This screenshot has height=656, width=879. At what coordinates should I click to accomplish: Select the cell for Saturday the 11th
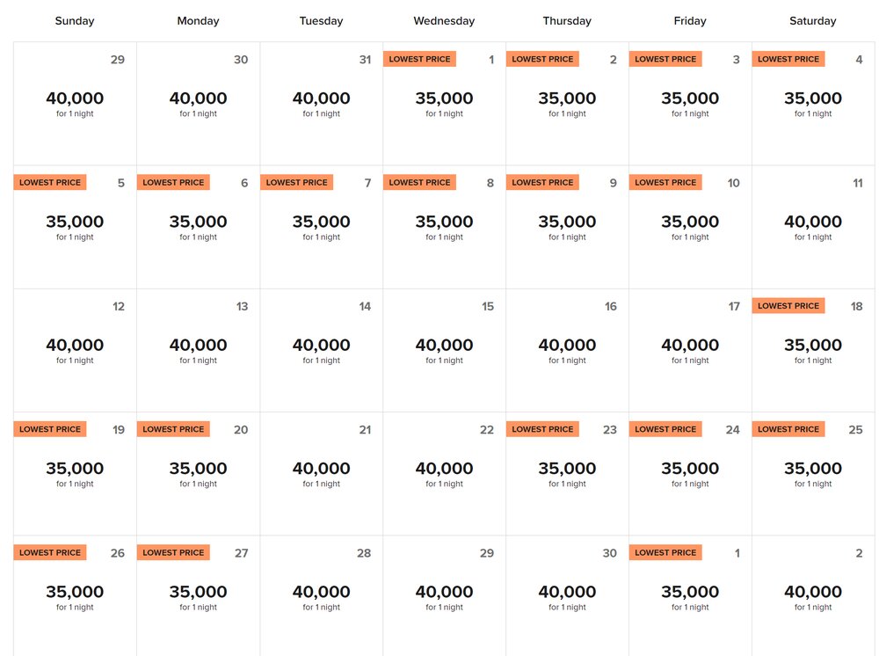pyautogui.click(x=812, y=229)
